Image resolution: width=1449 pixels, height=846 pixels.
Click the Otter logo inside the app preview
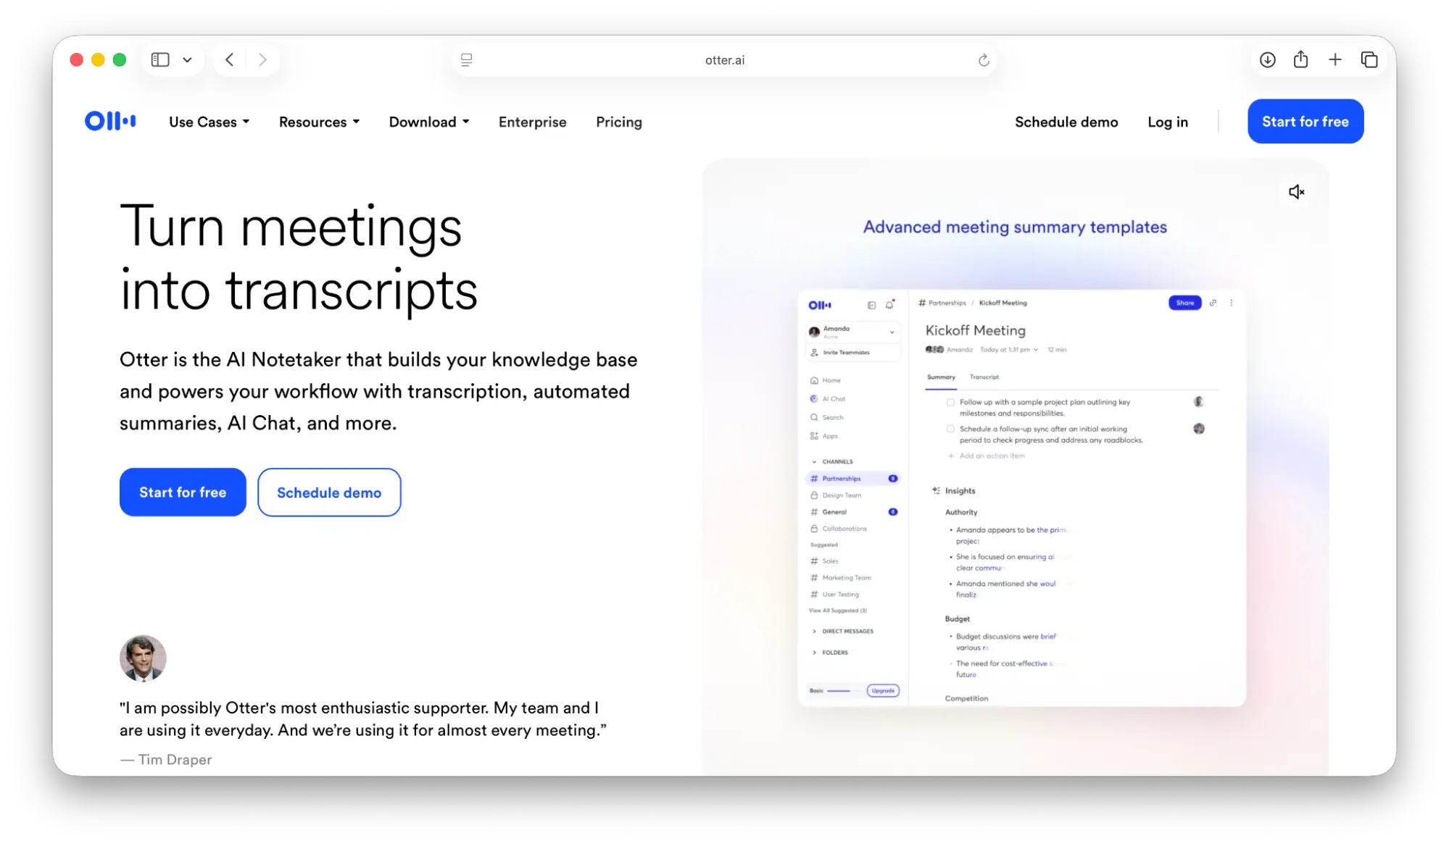(x=820, y=305)
